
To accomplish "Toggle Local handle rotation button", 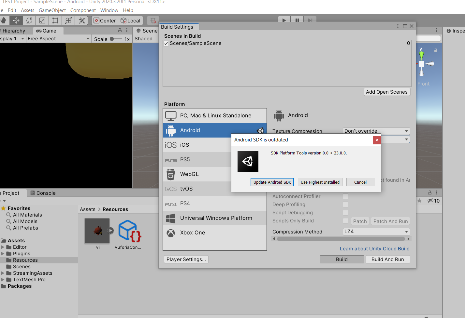I will (130, 20).
